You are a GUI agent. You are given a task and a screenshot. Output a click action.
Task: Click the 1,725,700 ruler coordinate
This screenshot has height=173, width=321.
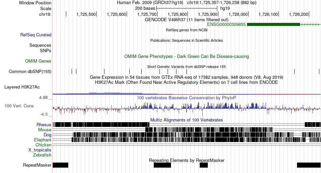(147, 14)
